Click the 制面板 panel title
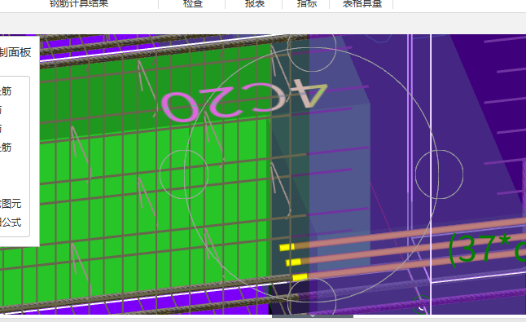Image resolution: width=526 pixels, height=322 pixels. point(15,52)
